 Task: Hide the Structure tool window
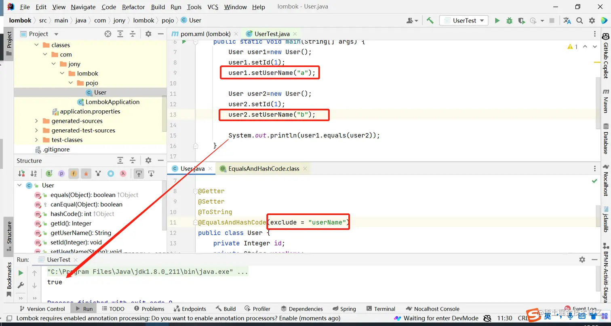pyautogui.click(x=160, y=160)
